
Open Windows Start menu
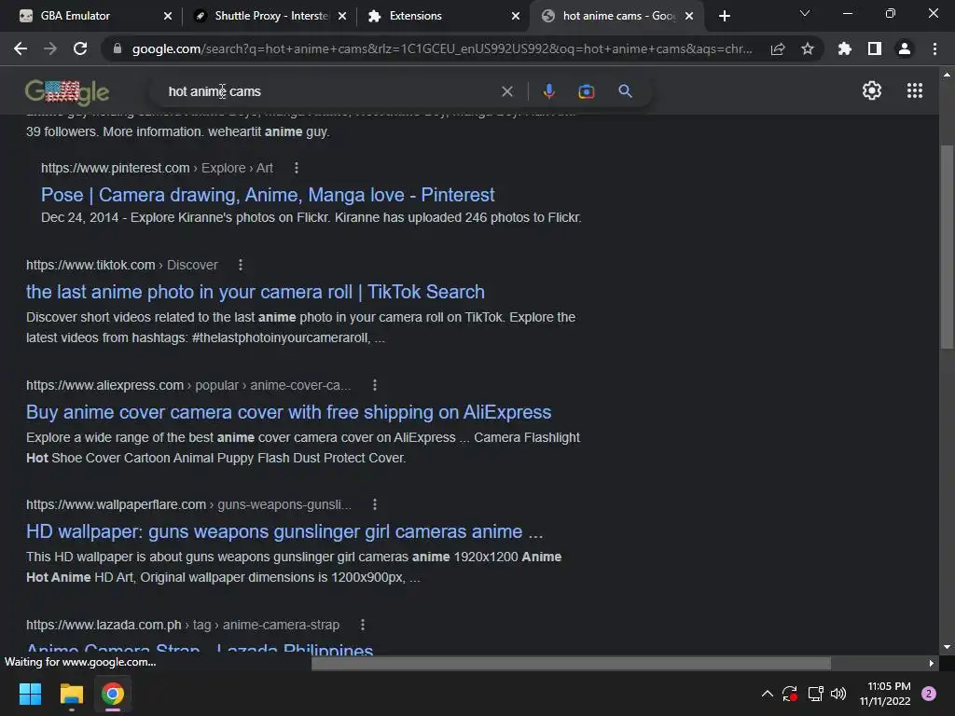30,694
